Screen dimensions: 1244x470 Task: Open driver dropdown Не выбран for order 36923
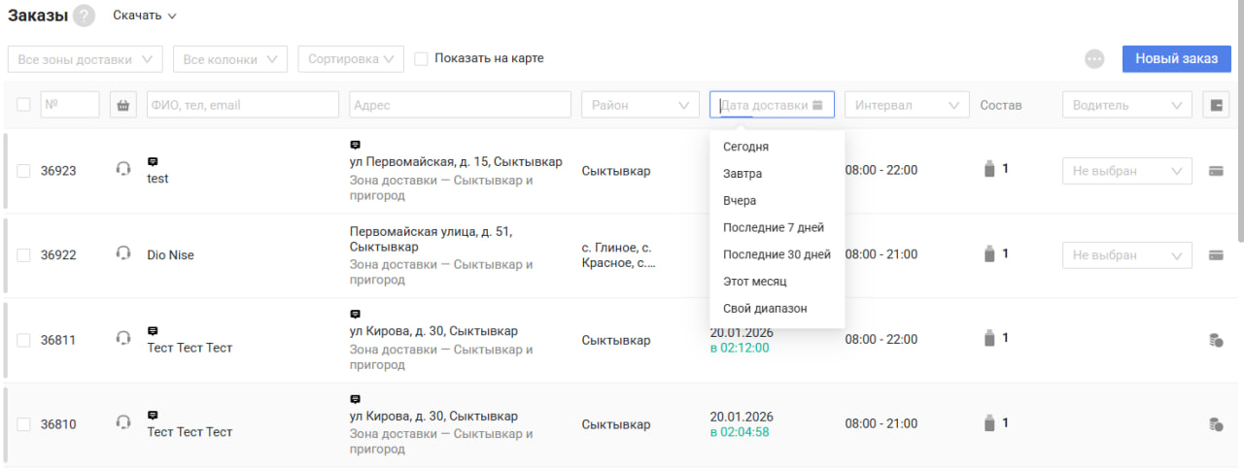1126,171
